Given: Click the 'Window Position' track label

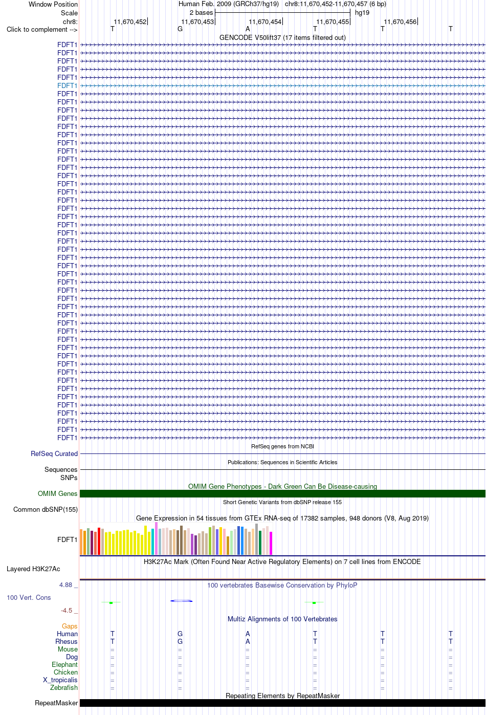Looking at the screenshot, I should pos(53,4).
